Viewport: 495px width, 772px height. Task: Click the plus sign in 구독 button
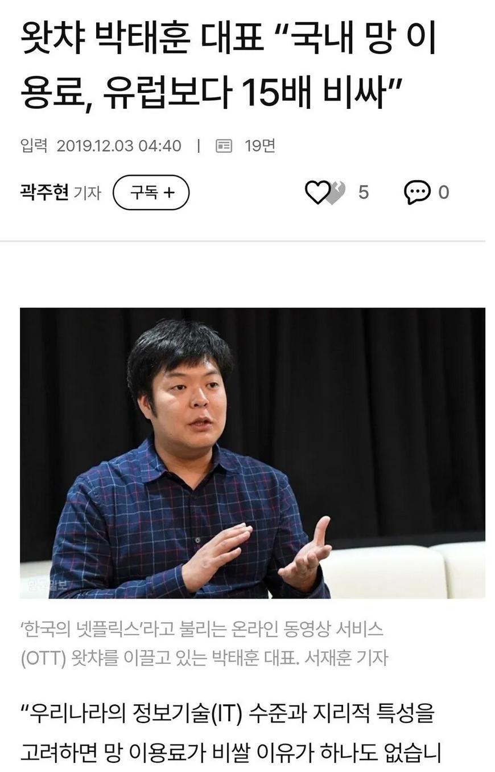(168, 193)
